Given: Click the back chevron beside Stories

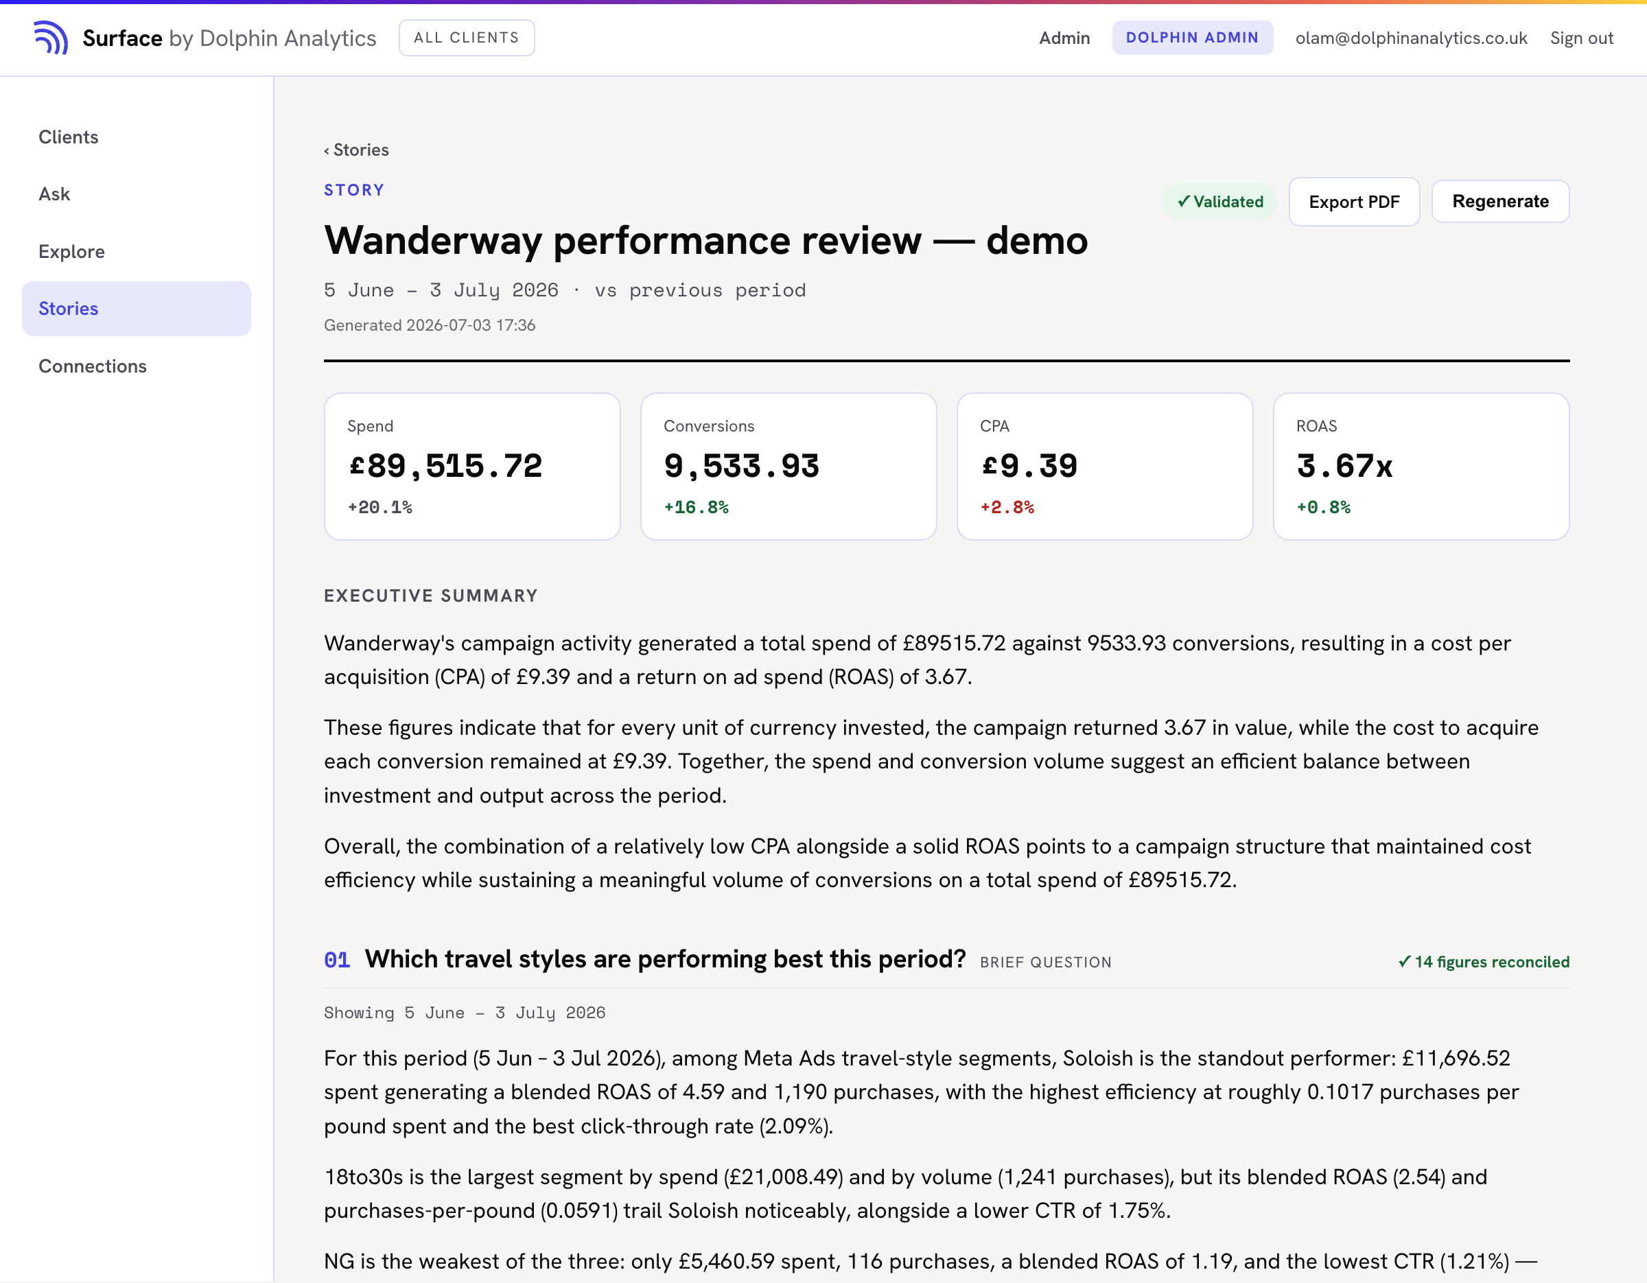Looking at the screenshot, I should coord(327,151).
